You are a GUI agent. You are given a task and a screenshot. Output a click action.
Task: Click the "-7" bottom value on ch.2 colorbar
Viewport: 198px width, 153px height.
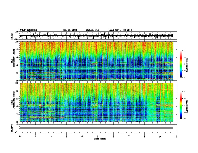[x=184, y=119]
